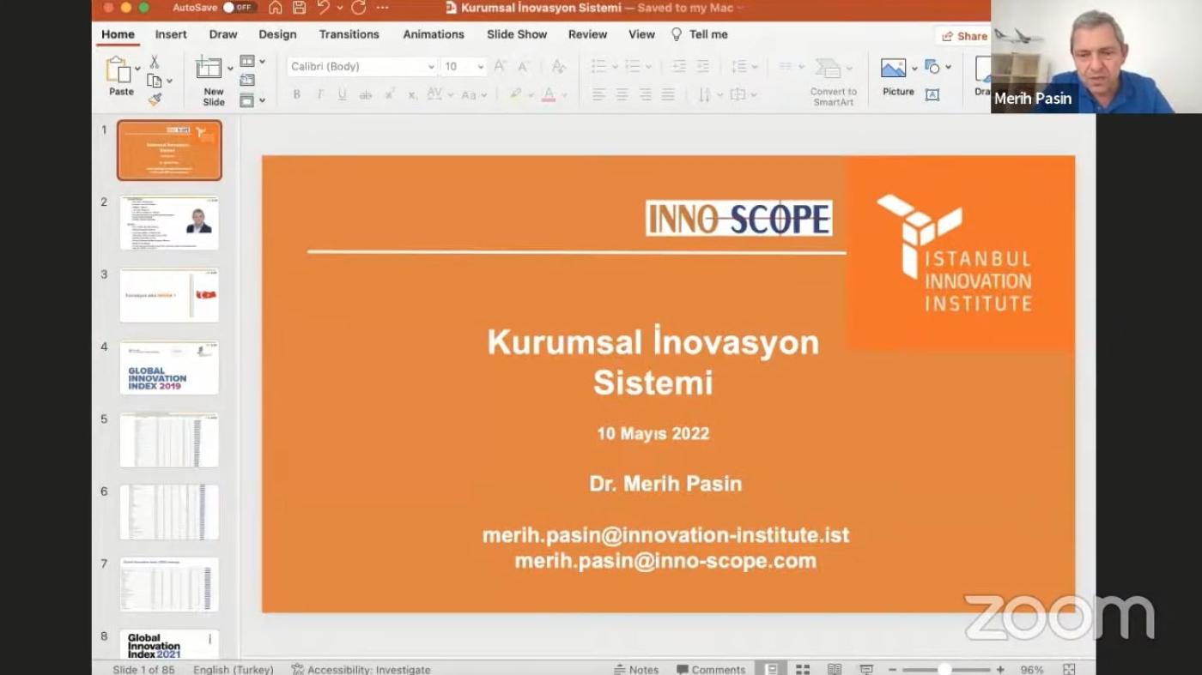Click the Text Box icon below Shapes
The width and height of the screenshot is (1202, 675).
coord(932,94)
